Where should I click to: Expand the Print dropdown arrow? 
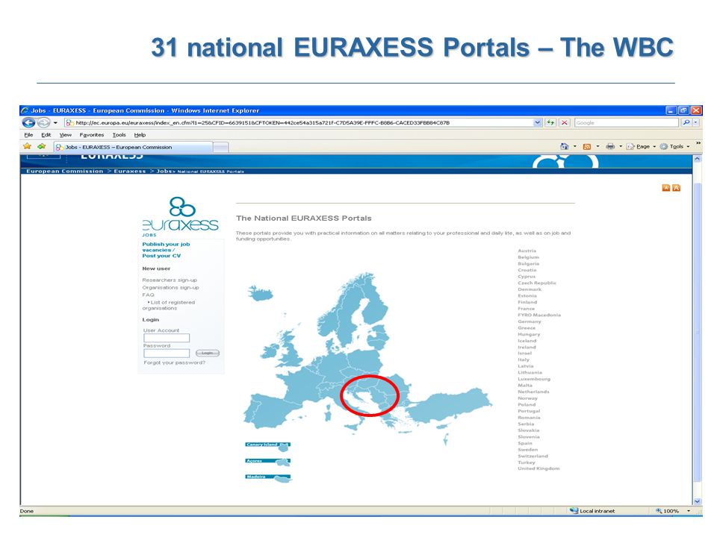click(x=621, y=147)
